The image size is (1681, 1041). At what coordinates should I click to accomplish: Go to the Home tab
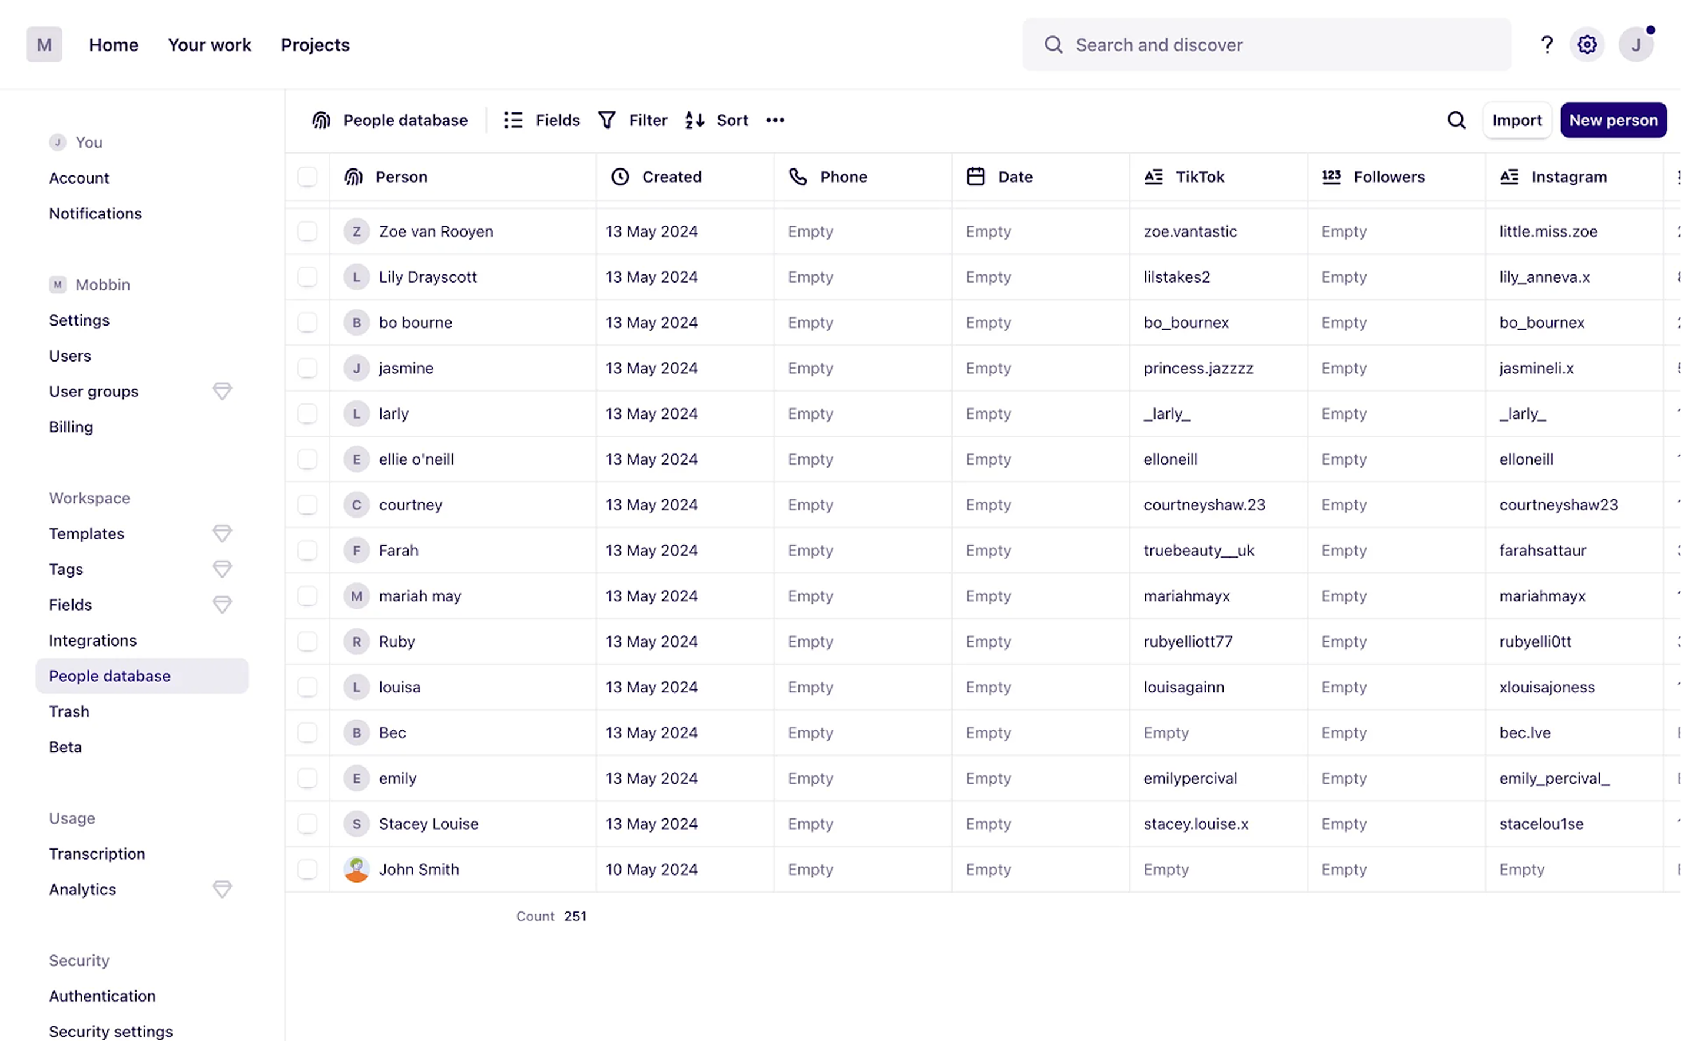[x=114, y=45]
